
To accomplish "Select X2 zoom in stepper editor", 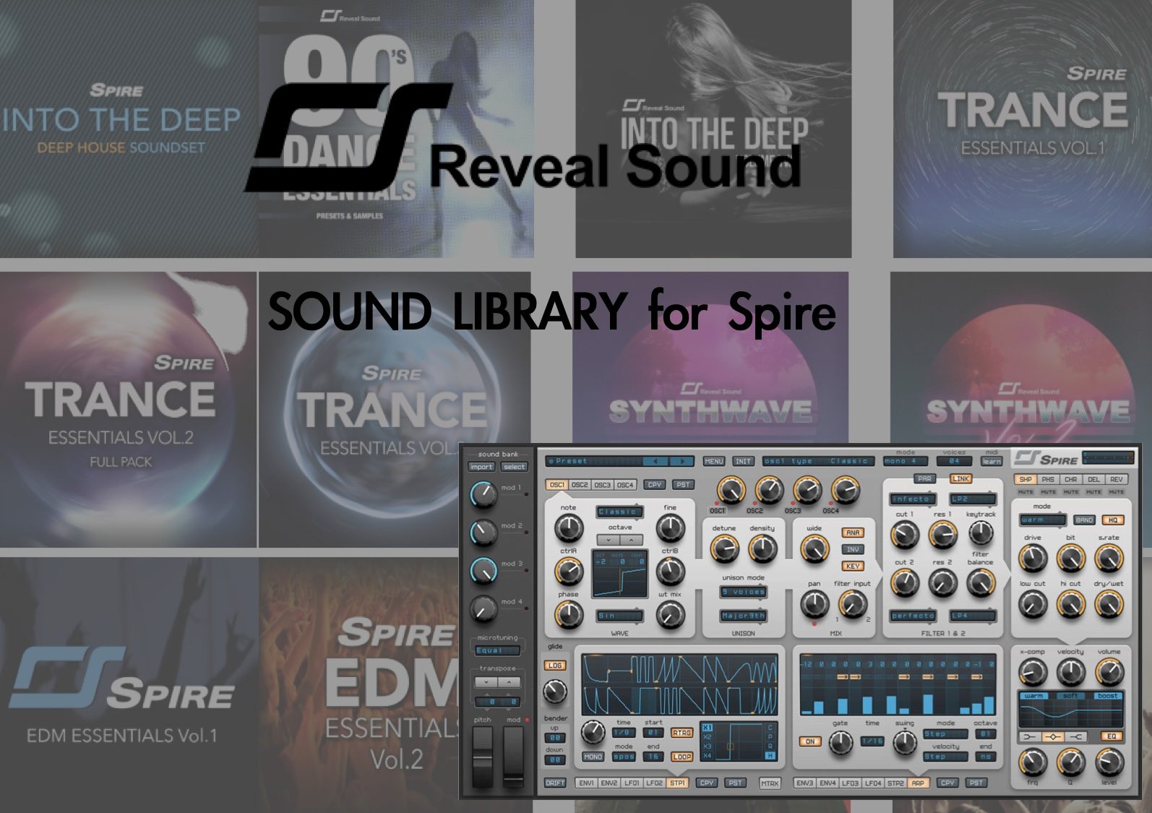I will (x=708, y=737).
